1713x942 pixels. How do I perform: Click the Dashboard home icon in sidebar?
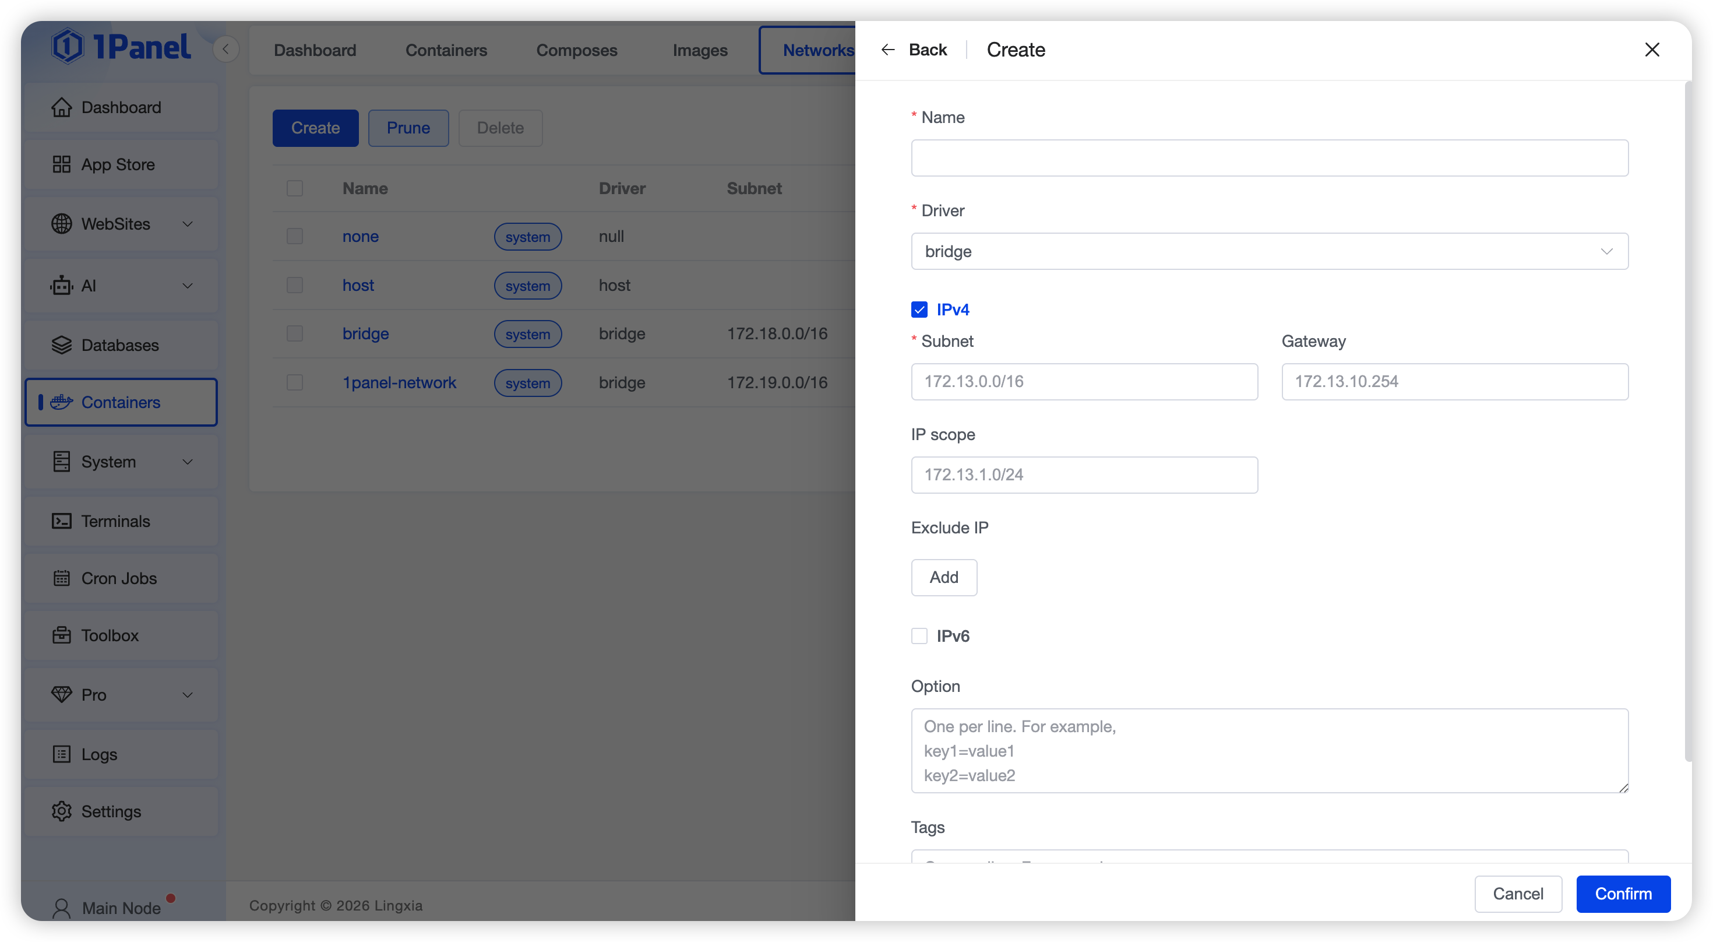coord(61,107)
